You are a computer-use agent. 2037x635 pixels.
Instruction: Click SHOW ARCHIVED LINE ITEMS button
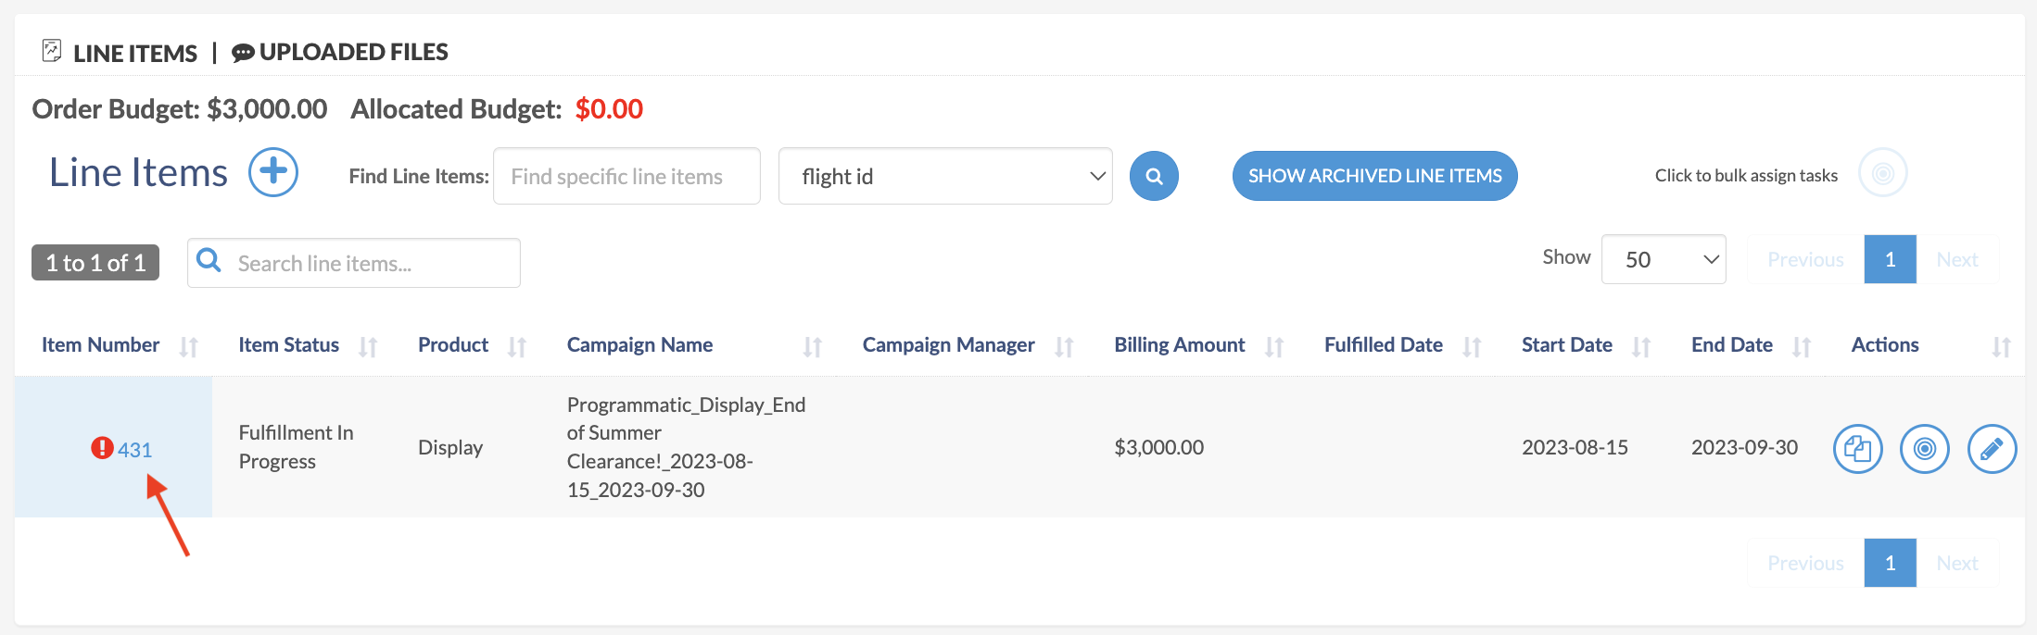coord(1374,176)
